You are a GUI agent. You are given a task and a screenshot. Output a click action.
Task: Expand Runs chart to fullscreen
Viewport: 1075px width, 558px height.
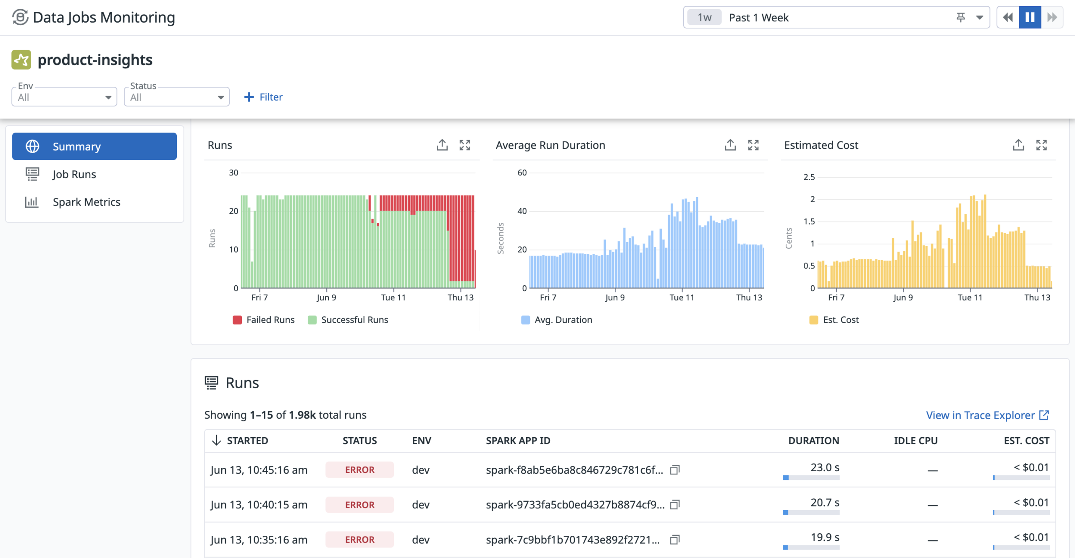click(464, 145)
